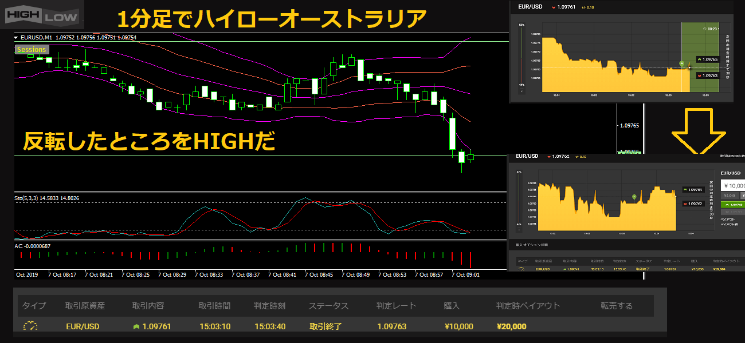The height and width of the screenshot is (343, 745).
Task: Click the green HIGH arrow beside 1.09761
Action: (136, 326)
